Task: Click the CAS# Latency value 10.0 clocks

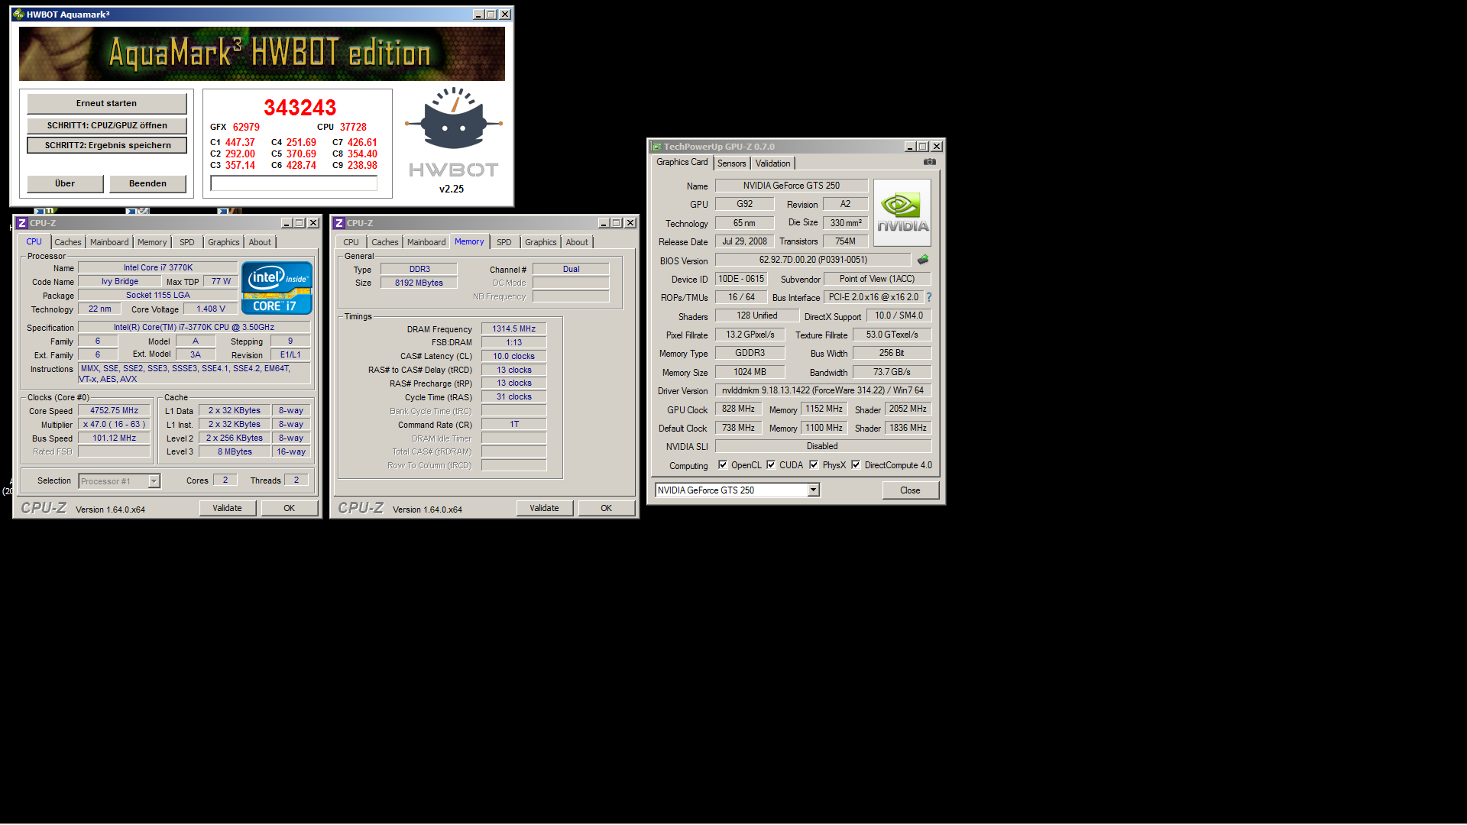Action: (514, 356)
